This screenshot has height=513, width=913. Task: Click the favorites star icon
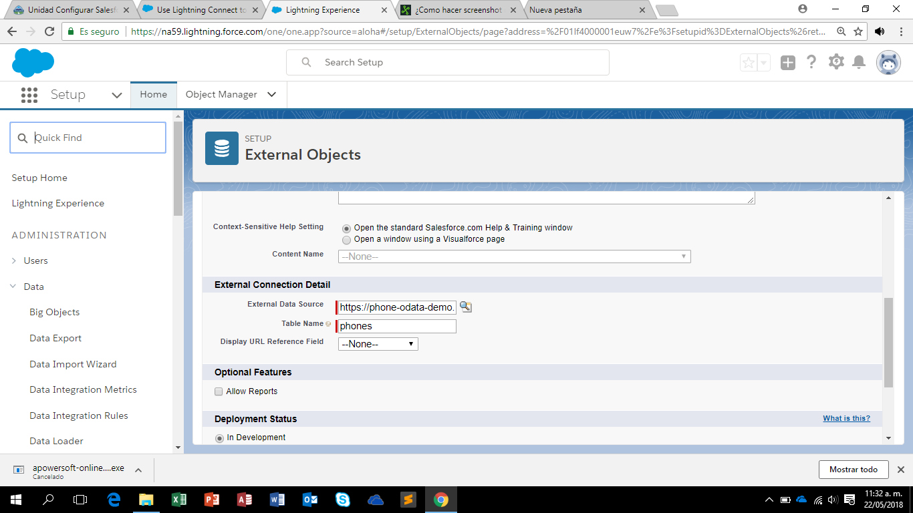point(749,63)
